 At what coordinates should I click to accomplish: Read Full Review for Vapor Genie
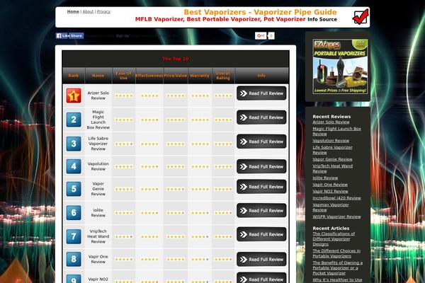click(x=261, y=187)
